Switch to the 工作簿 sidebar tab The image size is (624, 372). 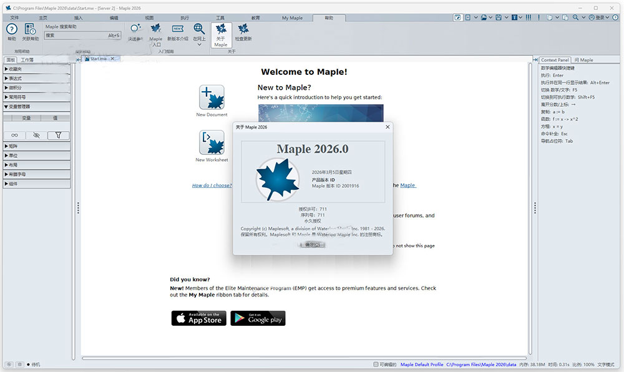tap(27, 59)
